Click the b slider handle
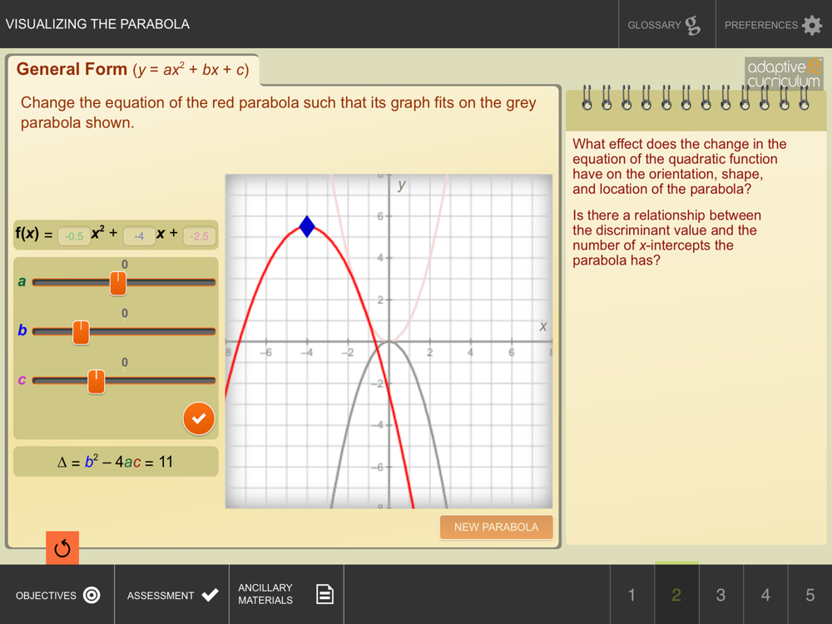832x624 pixels. [x=82, y=332]
